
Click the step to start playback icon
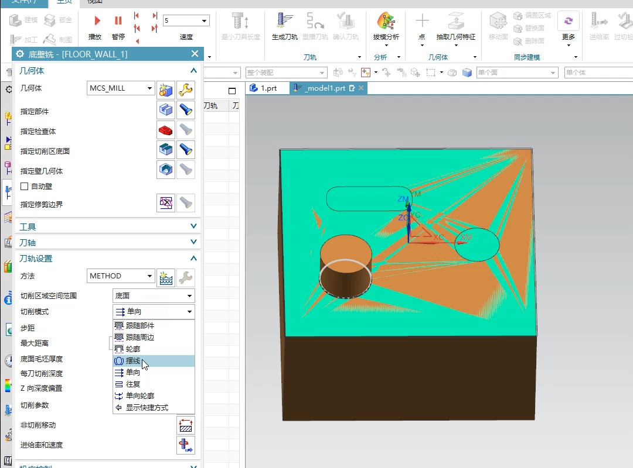137,16
